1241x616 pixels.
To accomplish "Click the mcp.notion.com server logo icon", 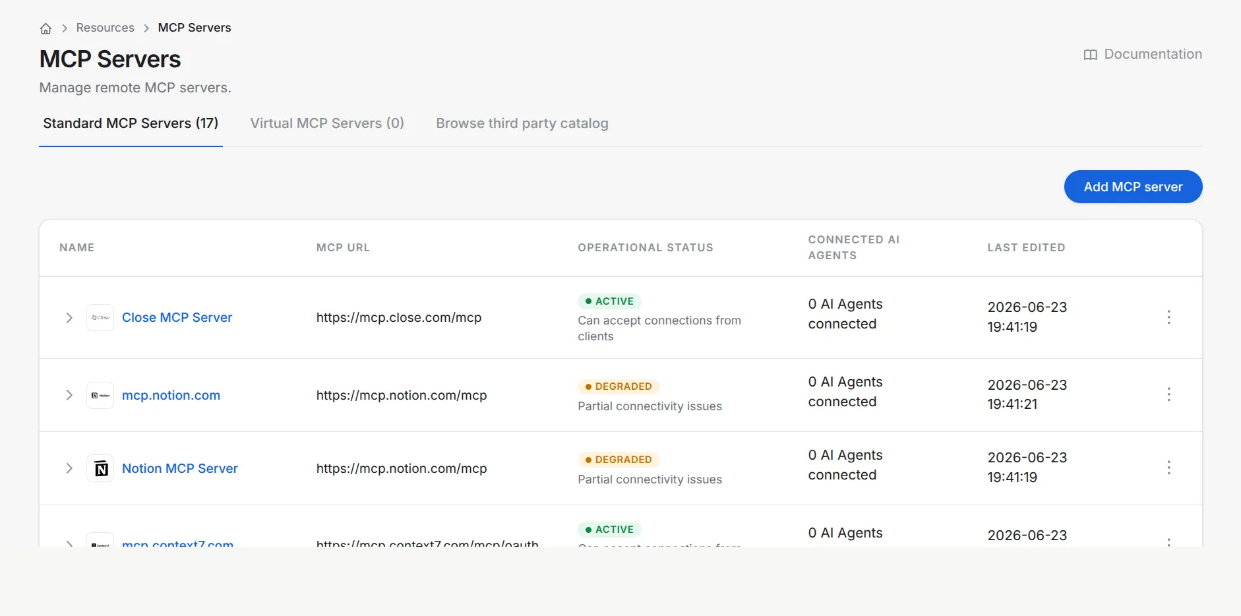I will coord(100,395).
